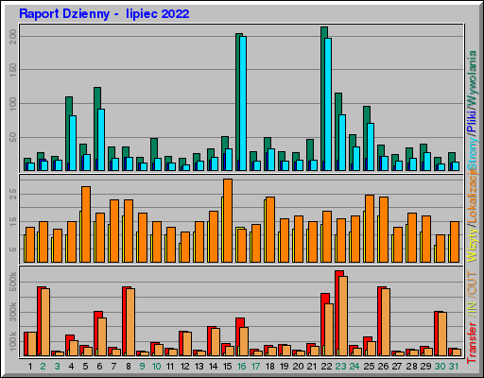Click day label 21 on the x-axis
Viewport: 484px width, 378px height.
pyautogui.click(x=312, y=367)
